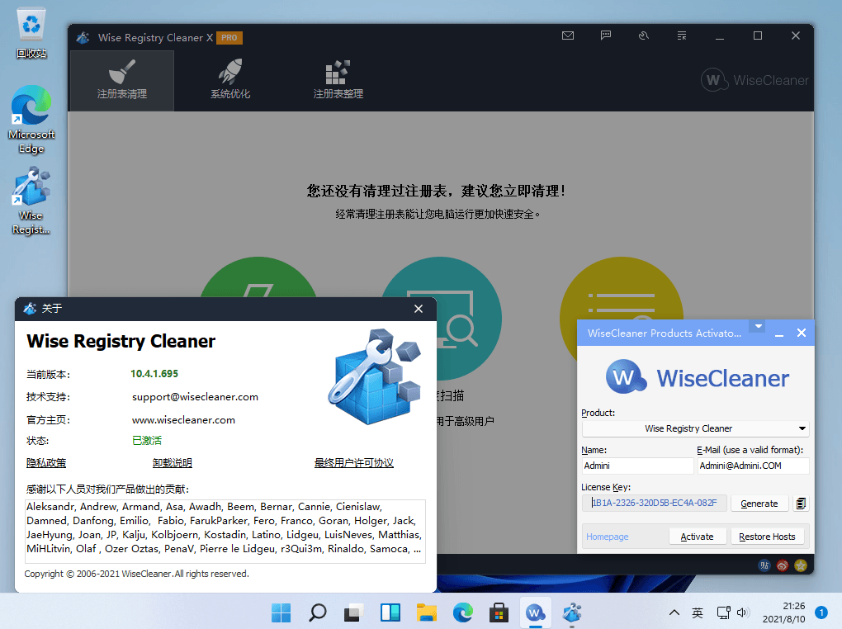Open the Homepage link in Activator

click(608, 537)
